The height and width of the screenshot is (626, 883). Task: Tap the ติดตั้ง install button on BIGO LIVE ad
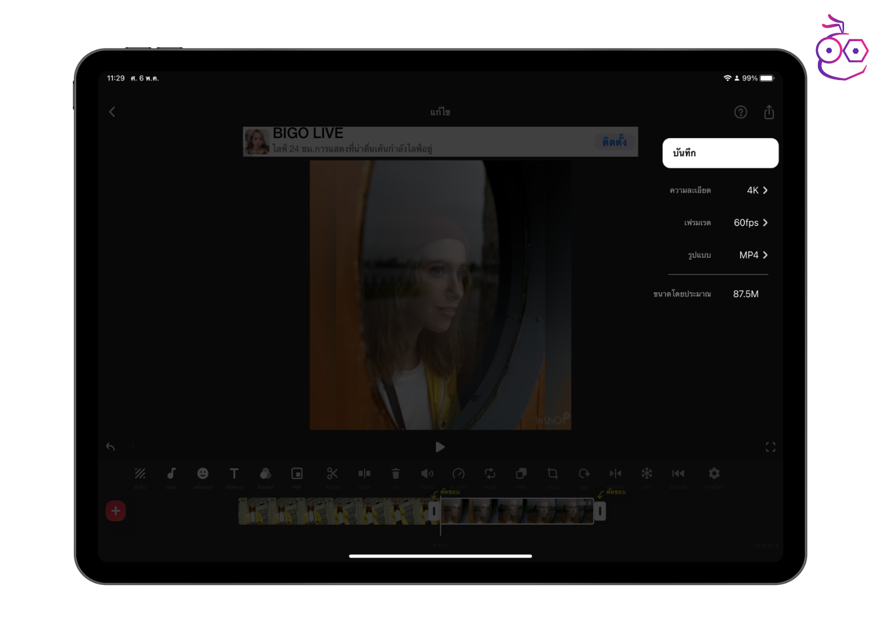(614, 142)
